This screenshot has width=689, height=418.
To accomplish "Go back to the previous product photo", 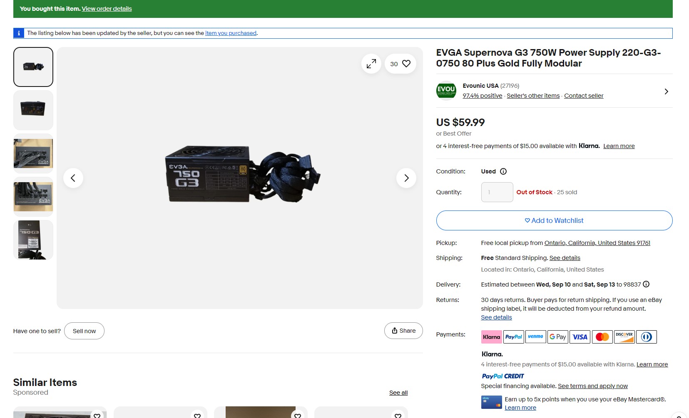I will tap(73, 178).
